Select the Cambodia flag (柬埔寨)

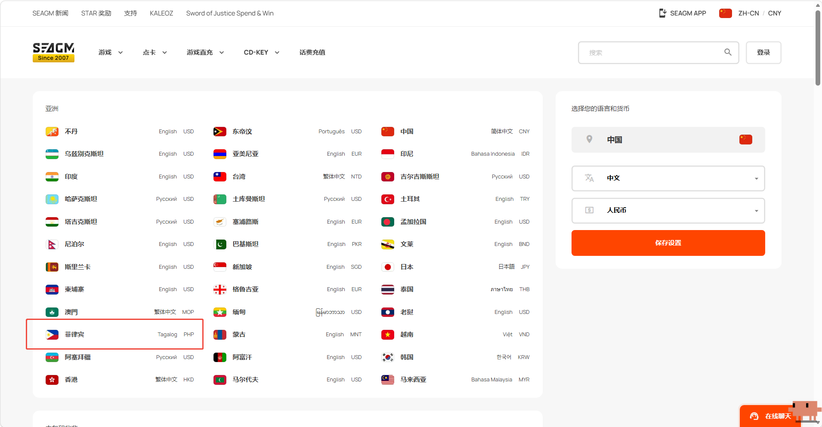point(52,289)
